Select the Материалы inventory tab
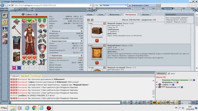198x111 pixels. [131, 14]
